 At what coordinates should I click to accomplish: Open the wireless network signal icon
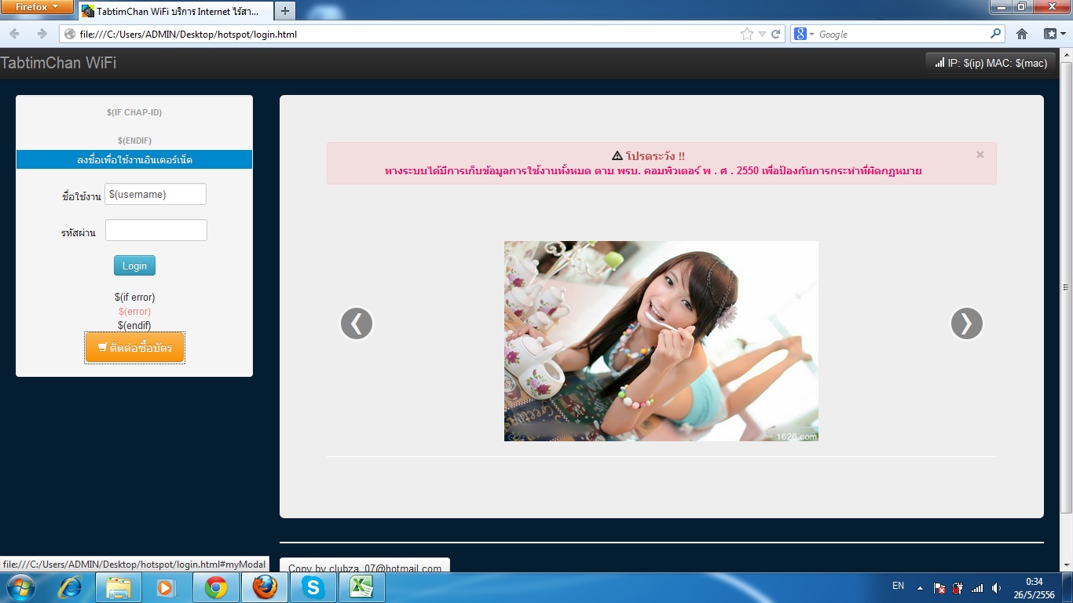coord(977,588)
